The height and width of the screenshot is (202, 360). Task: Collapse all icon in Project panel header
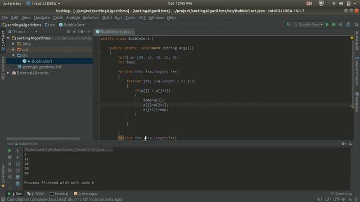coord(74,31)
